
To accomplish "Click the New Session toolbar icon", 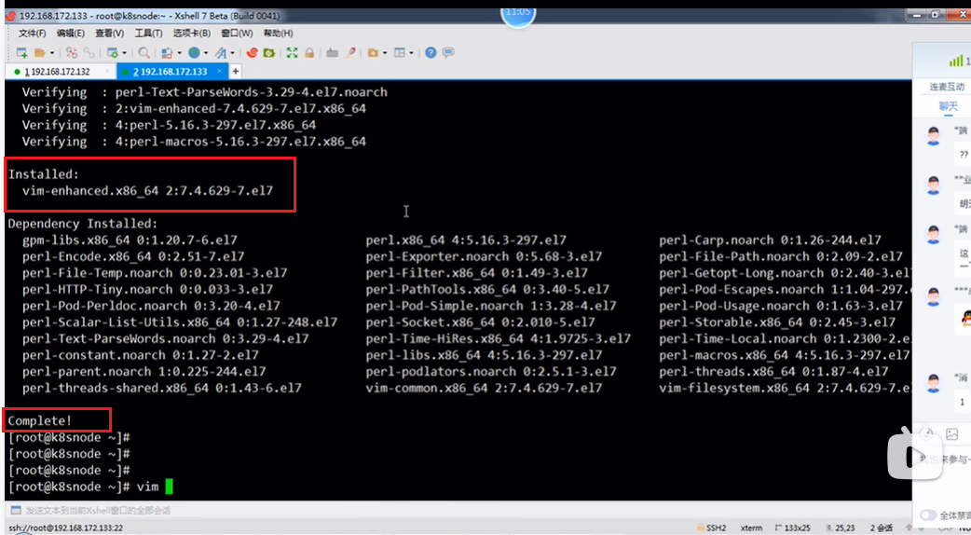I will 21,52.
